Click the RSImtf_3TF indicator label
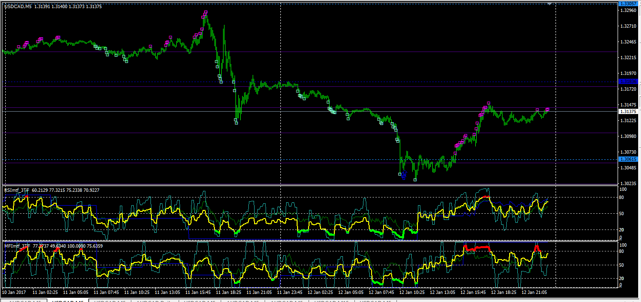Viewport: 641px width, 302px height. (17, 190)
